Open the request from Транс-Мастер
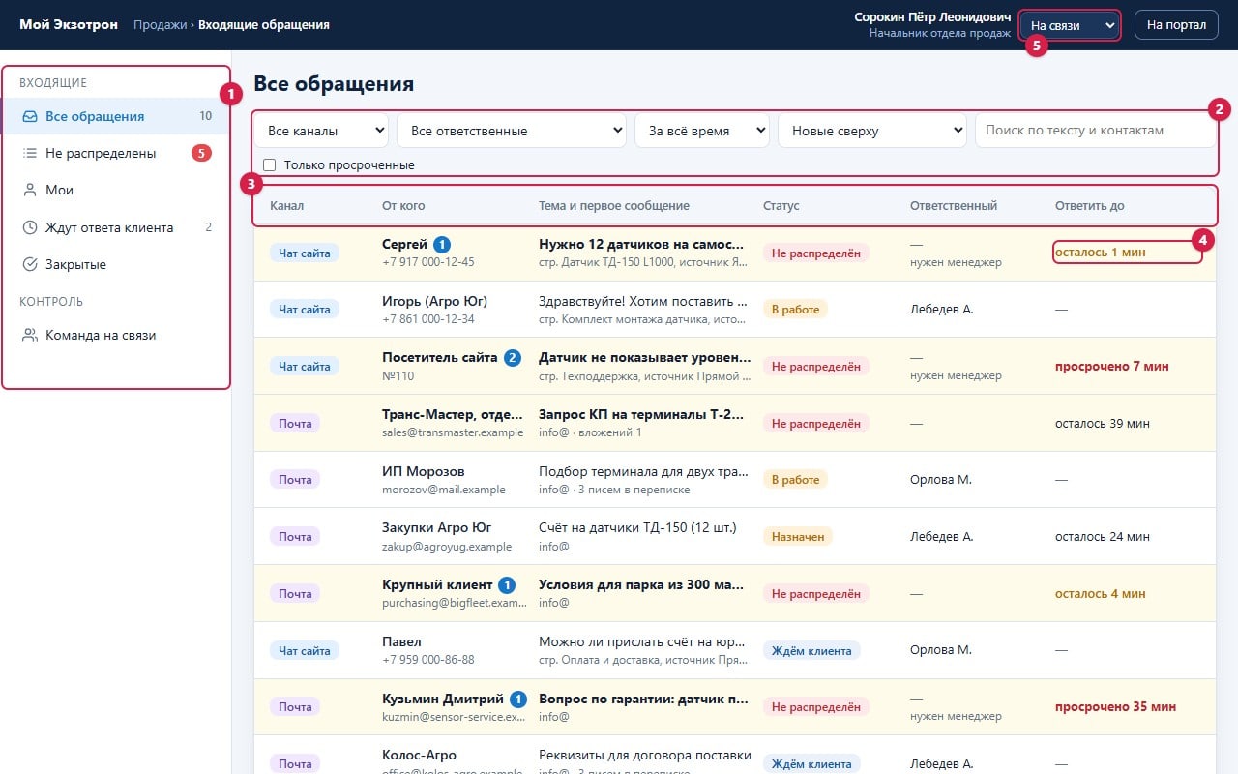 735,423
